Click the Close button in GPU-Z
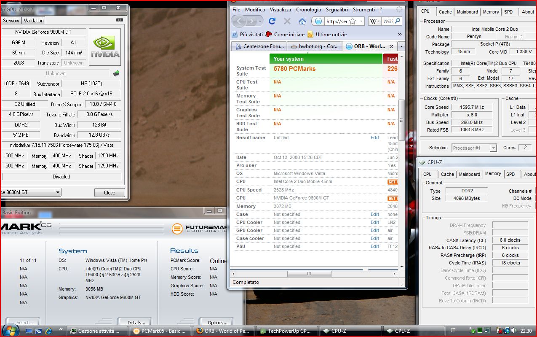Image resolution: width=537 pixels, height=337 pixels. pyautogui.click(x=110, y=192)
